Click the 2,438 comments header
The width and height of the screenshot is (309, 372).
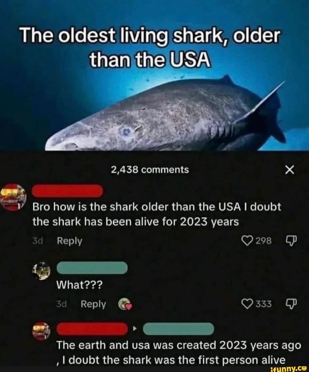click(x=150, y=170)
